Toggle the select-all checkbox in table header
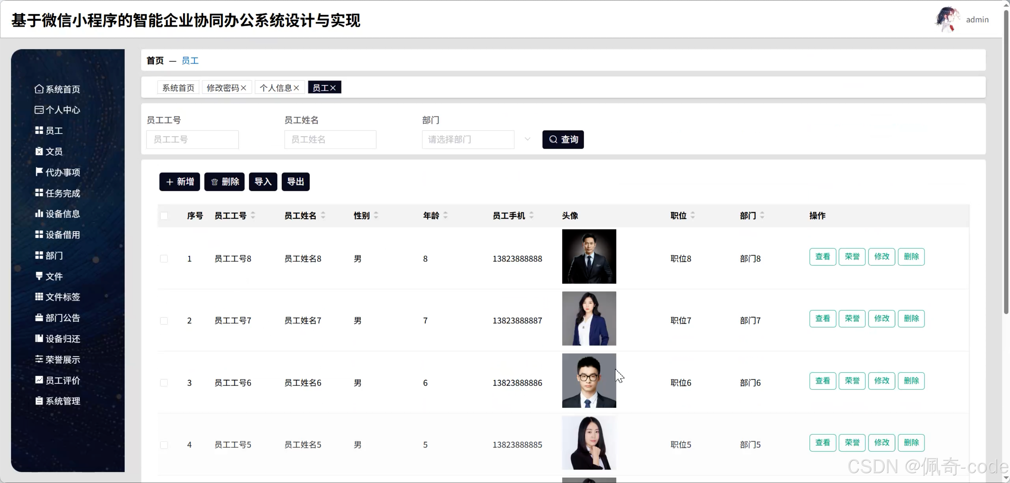 click(x=164, y=215)
